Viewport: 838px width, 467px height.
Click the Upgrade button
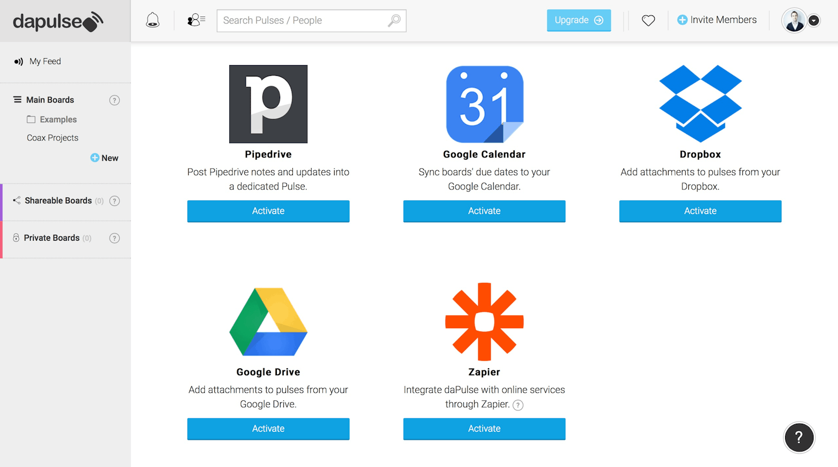[x=578, y=20]
